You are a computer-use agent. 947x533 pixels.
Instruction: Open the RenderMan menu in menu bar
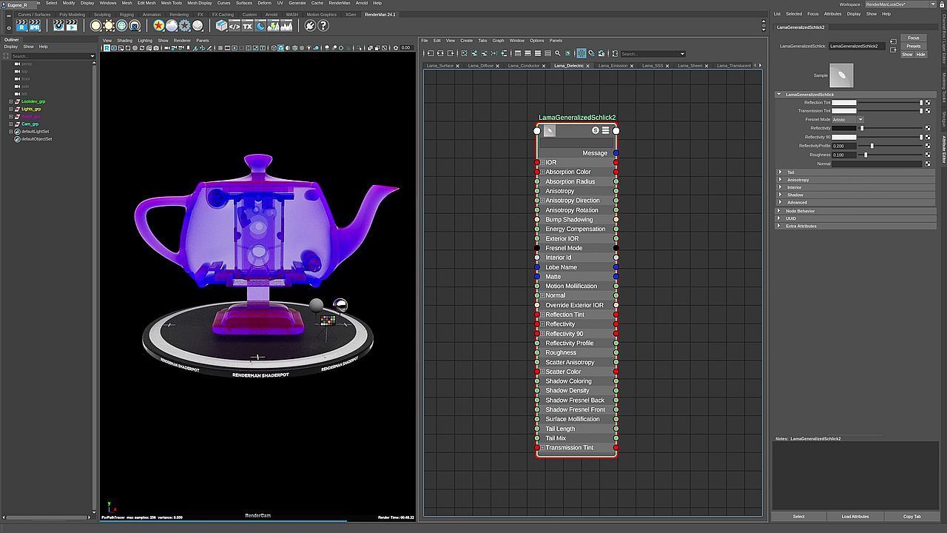[x=340, y=3]
